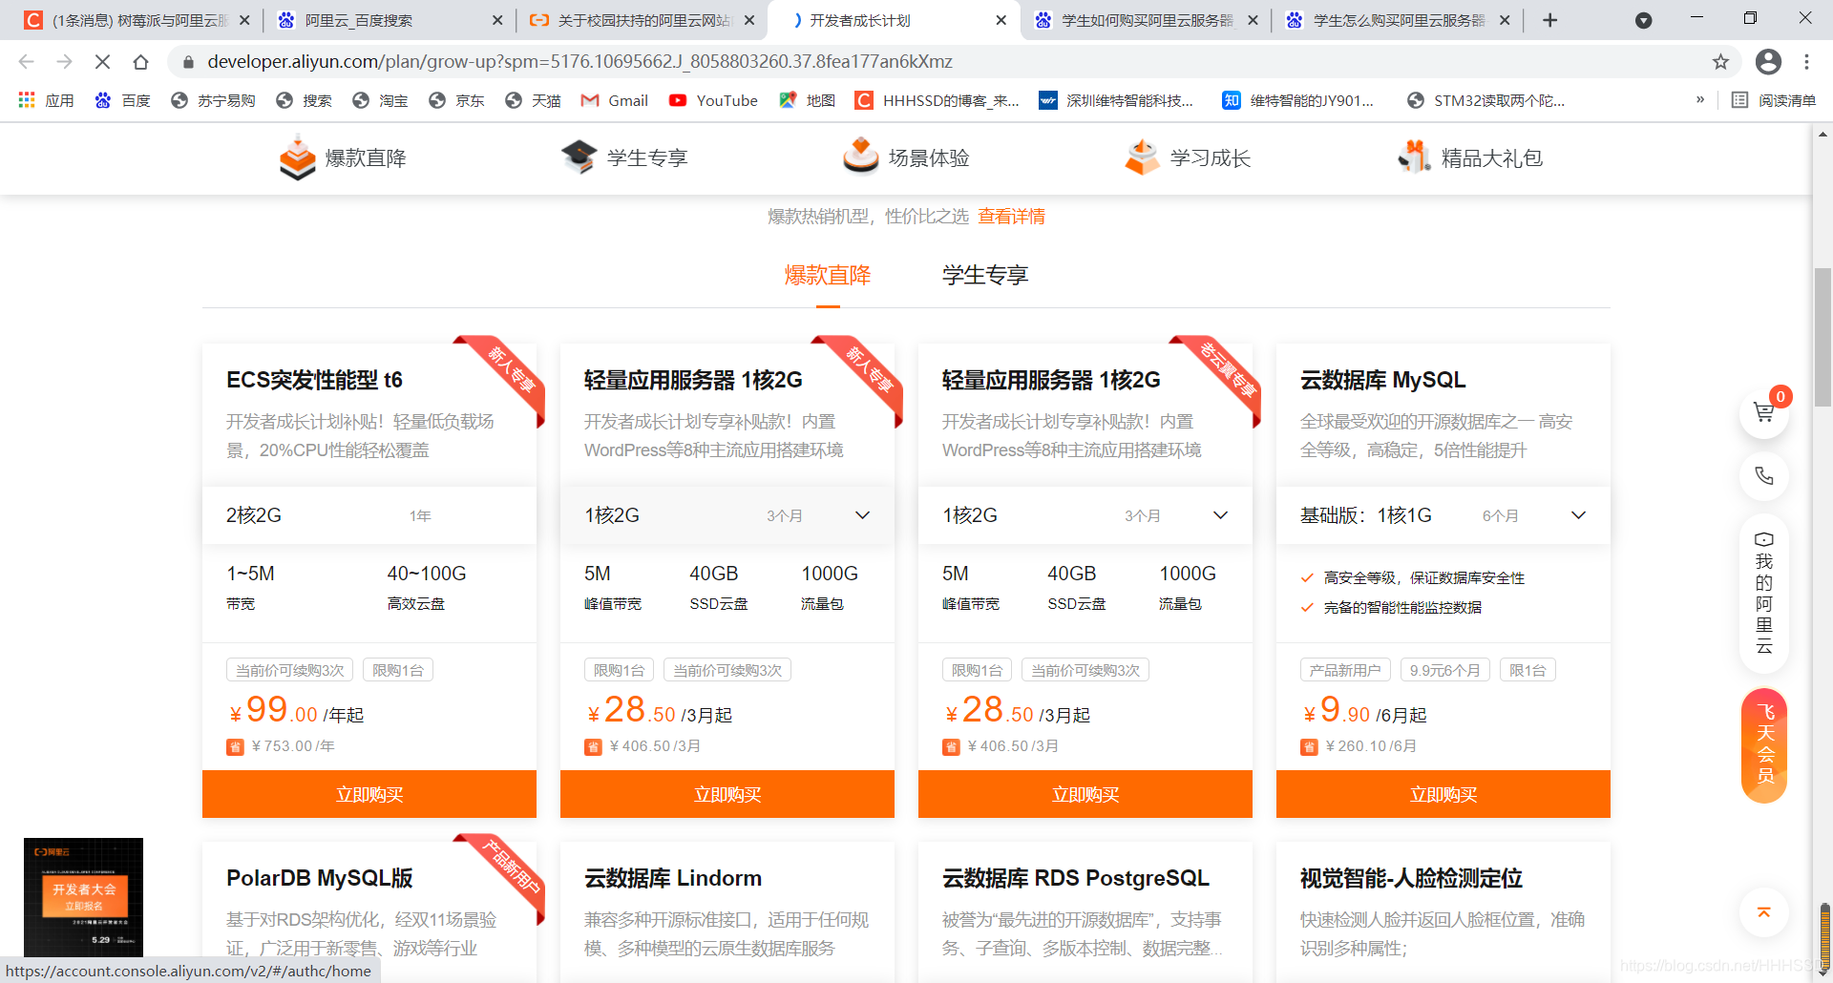Stop loading the page in Chrome

pos(102,62)
